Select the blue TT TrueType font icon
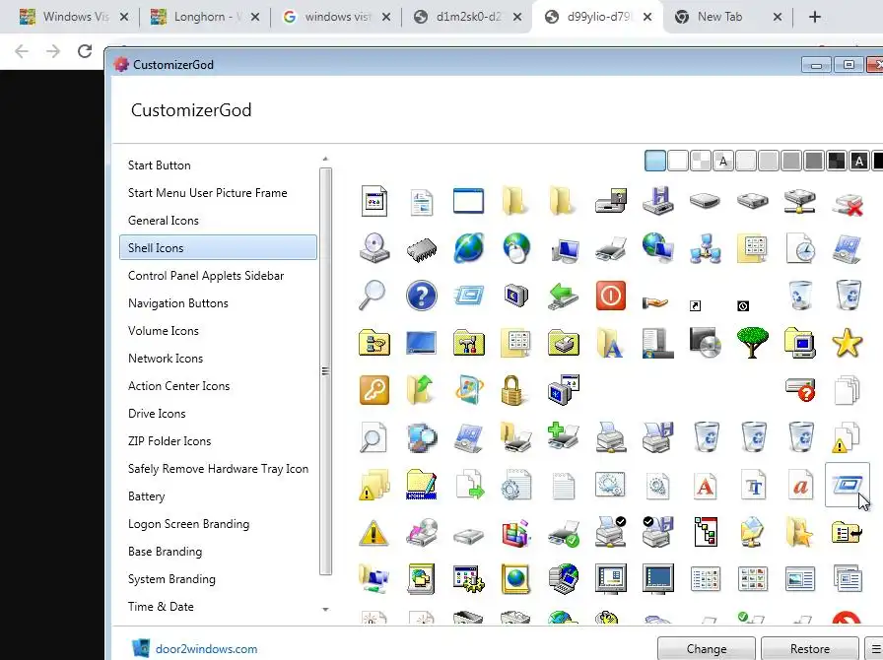883x660 pixels. click(x=754, y=485)
